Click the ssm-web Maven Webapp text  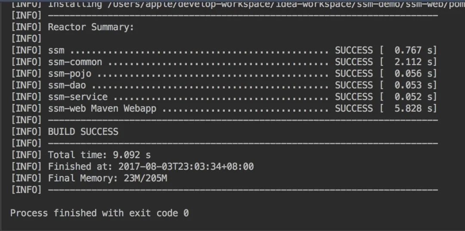point(102,108)
